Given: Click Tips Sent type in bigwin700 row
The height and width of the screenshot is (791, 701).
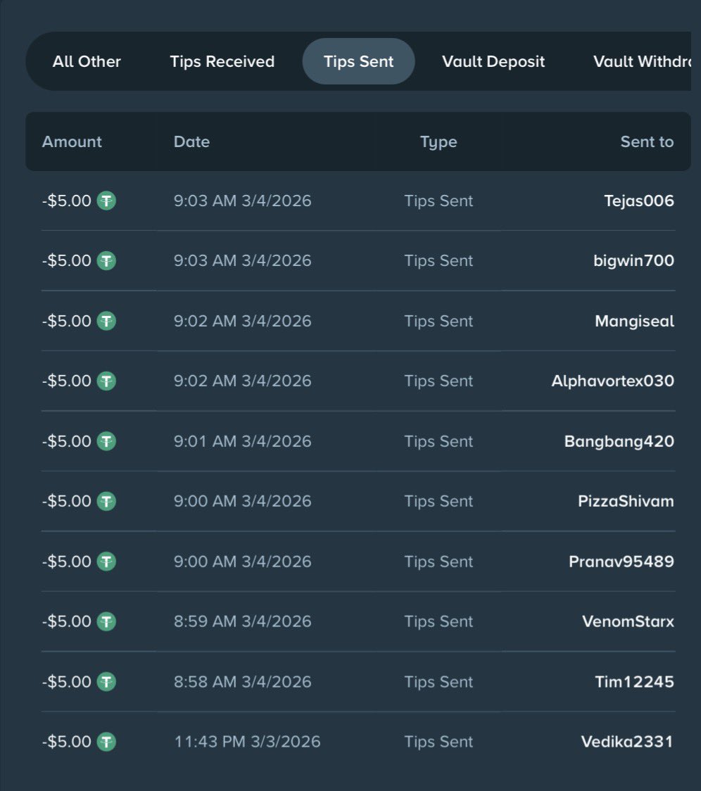Looking at the screenshot, I should click(438, 261).
